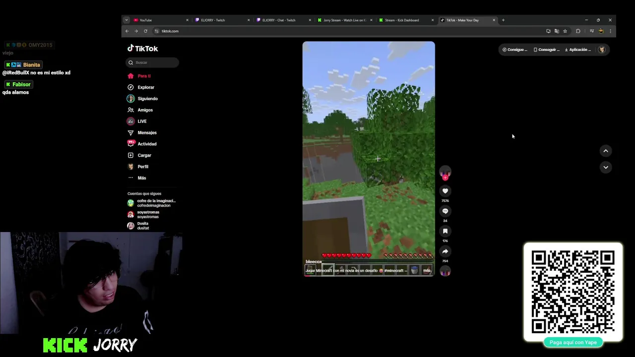Click the Aplicación download button

pyautogui.click(x=578, y=50)
